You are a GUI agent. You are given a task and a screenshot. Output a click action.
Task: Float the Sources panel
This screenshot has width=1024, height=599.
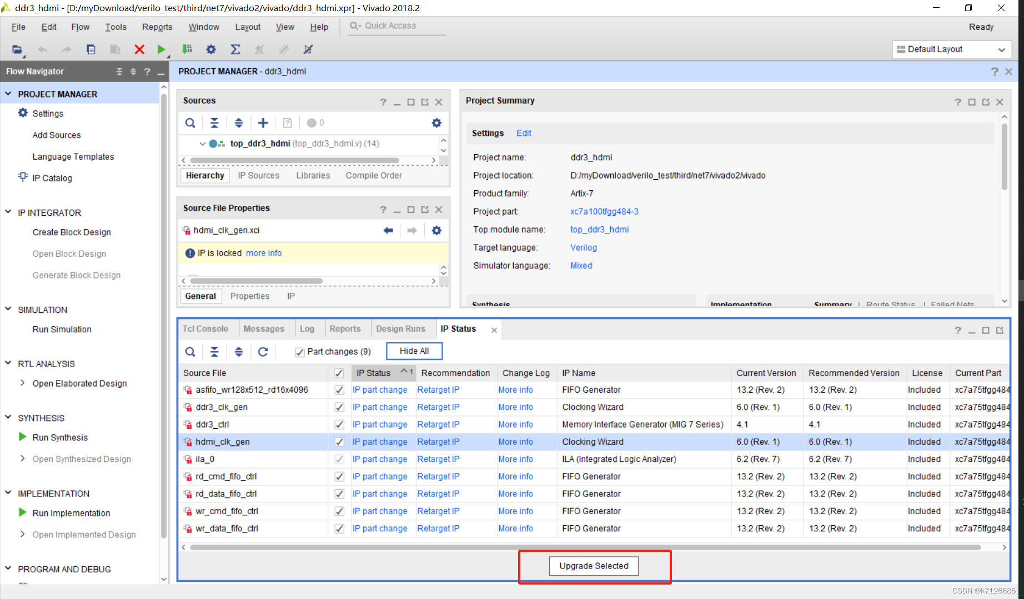pos(425,102)
